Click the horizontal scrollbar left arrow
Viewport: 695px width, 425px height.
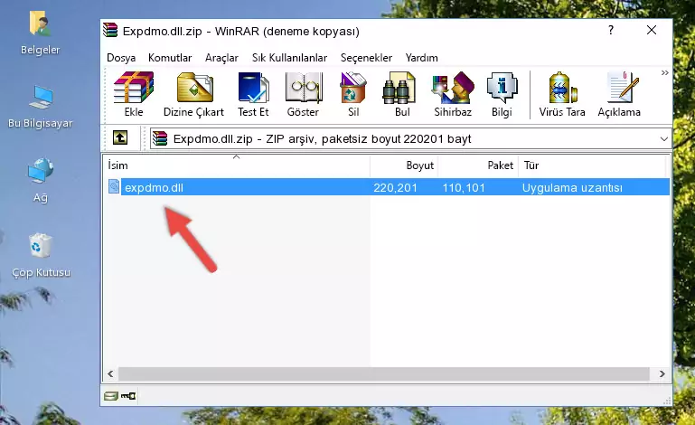pyautogui.click(x=111, y=373)
